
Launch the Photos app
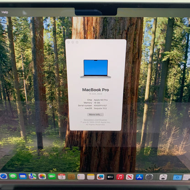tap(42, 177)
